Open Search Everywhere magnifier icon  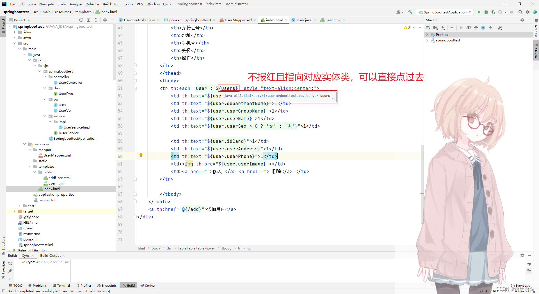(x=520, y=12)
